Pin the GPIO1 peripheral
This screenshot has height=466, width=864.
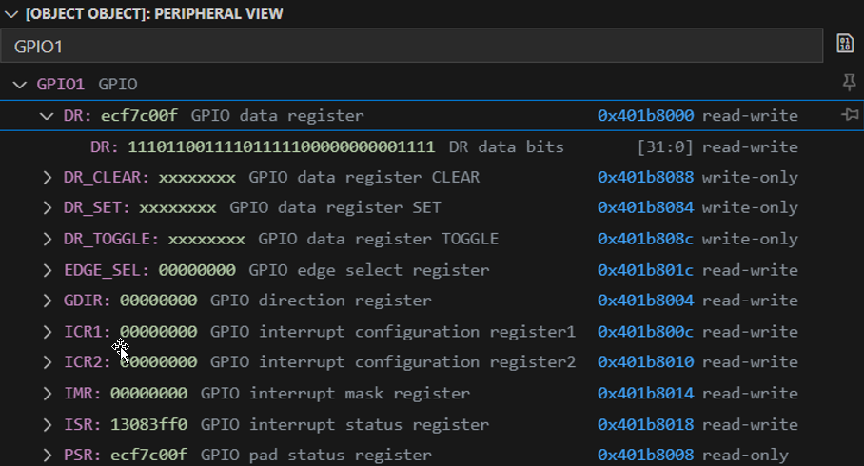850,84
